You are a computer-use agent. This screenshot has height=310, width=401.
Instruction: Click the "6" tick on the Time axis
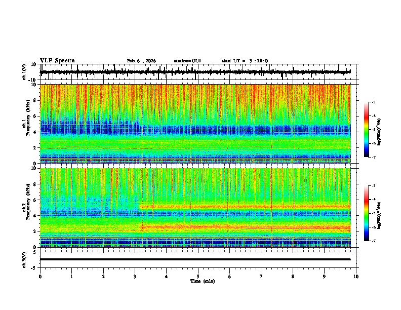click(230, 277)
